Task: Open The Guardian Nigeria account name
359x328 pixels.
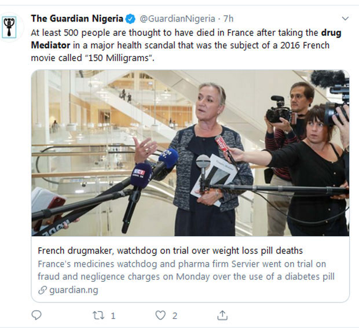Action: 77,18
